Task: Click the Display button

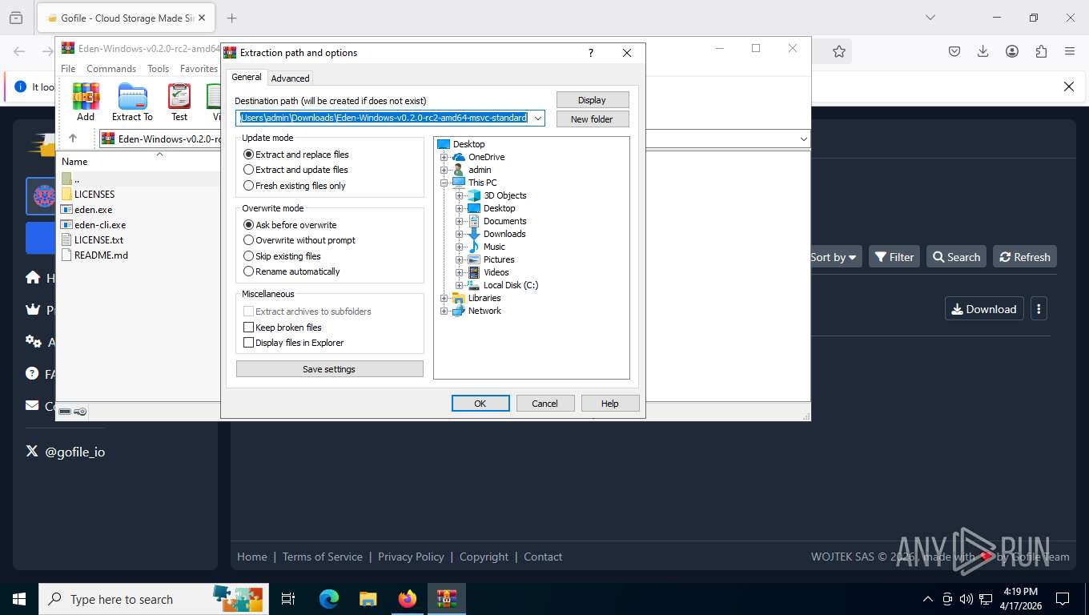Action: pyautogui.click(x=593, y=100)
